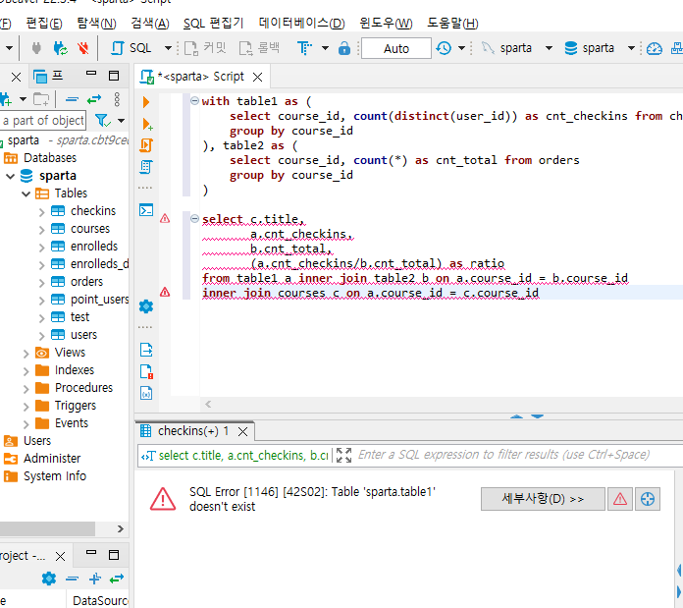Click the blue target icon in error panel
Viewport: 683px width, 608px height.
click(648, 499)
